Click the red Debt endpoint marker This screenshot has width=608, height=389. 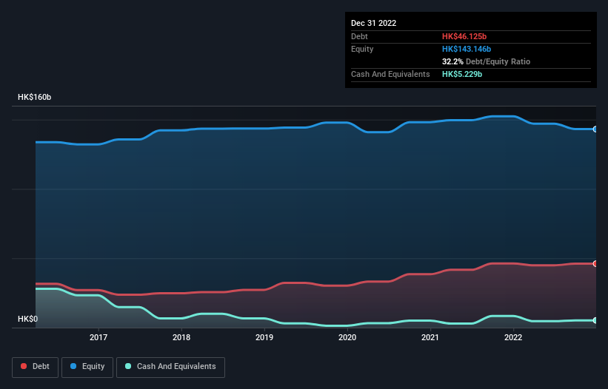coord(595,263)
